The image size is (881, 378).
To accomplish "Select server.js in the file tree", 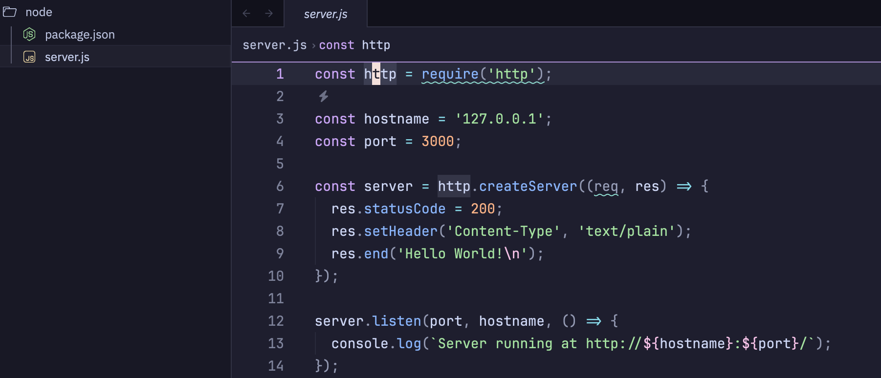I will coord(115,57).
